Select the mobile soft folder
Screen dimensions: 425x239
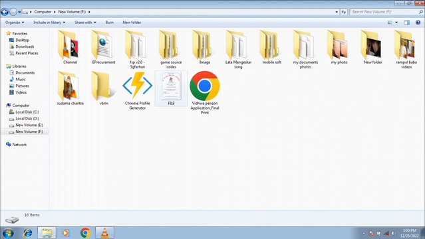coord(272,47)
